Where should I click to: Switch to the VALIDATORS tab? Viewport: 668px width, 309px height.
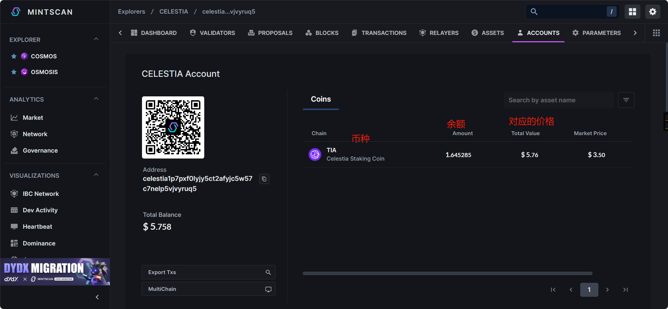click(212, 33)
